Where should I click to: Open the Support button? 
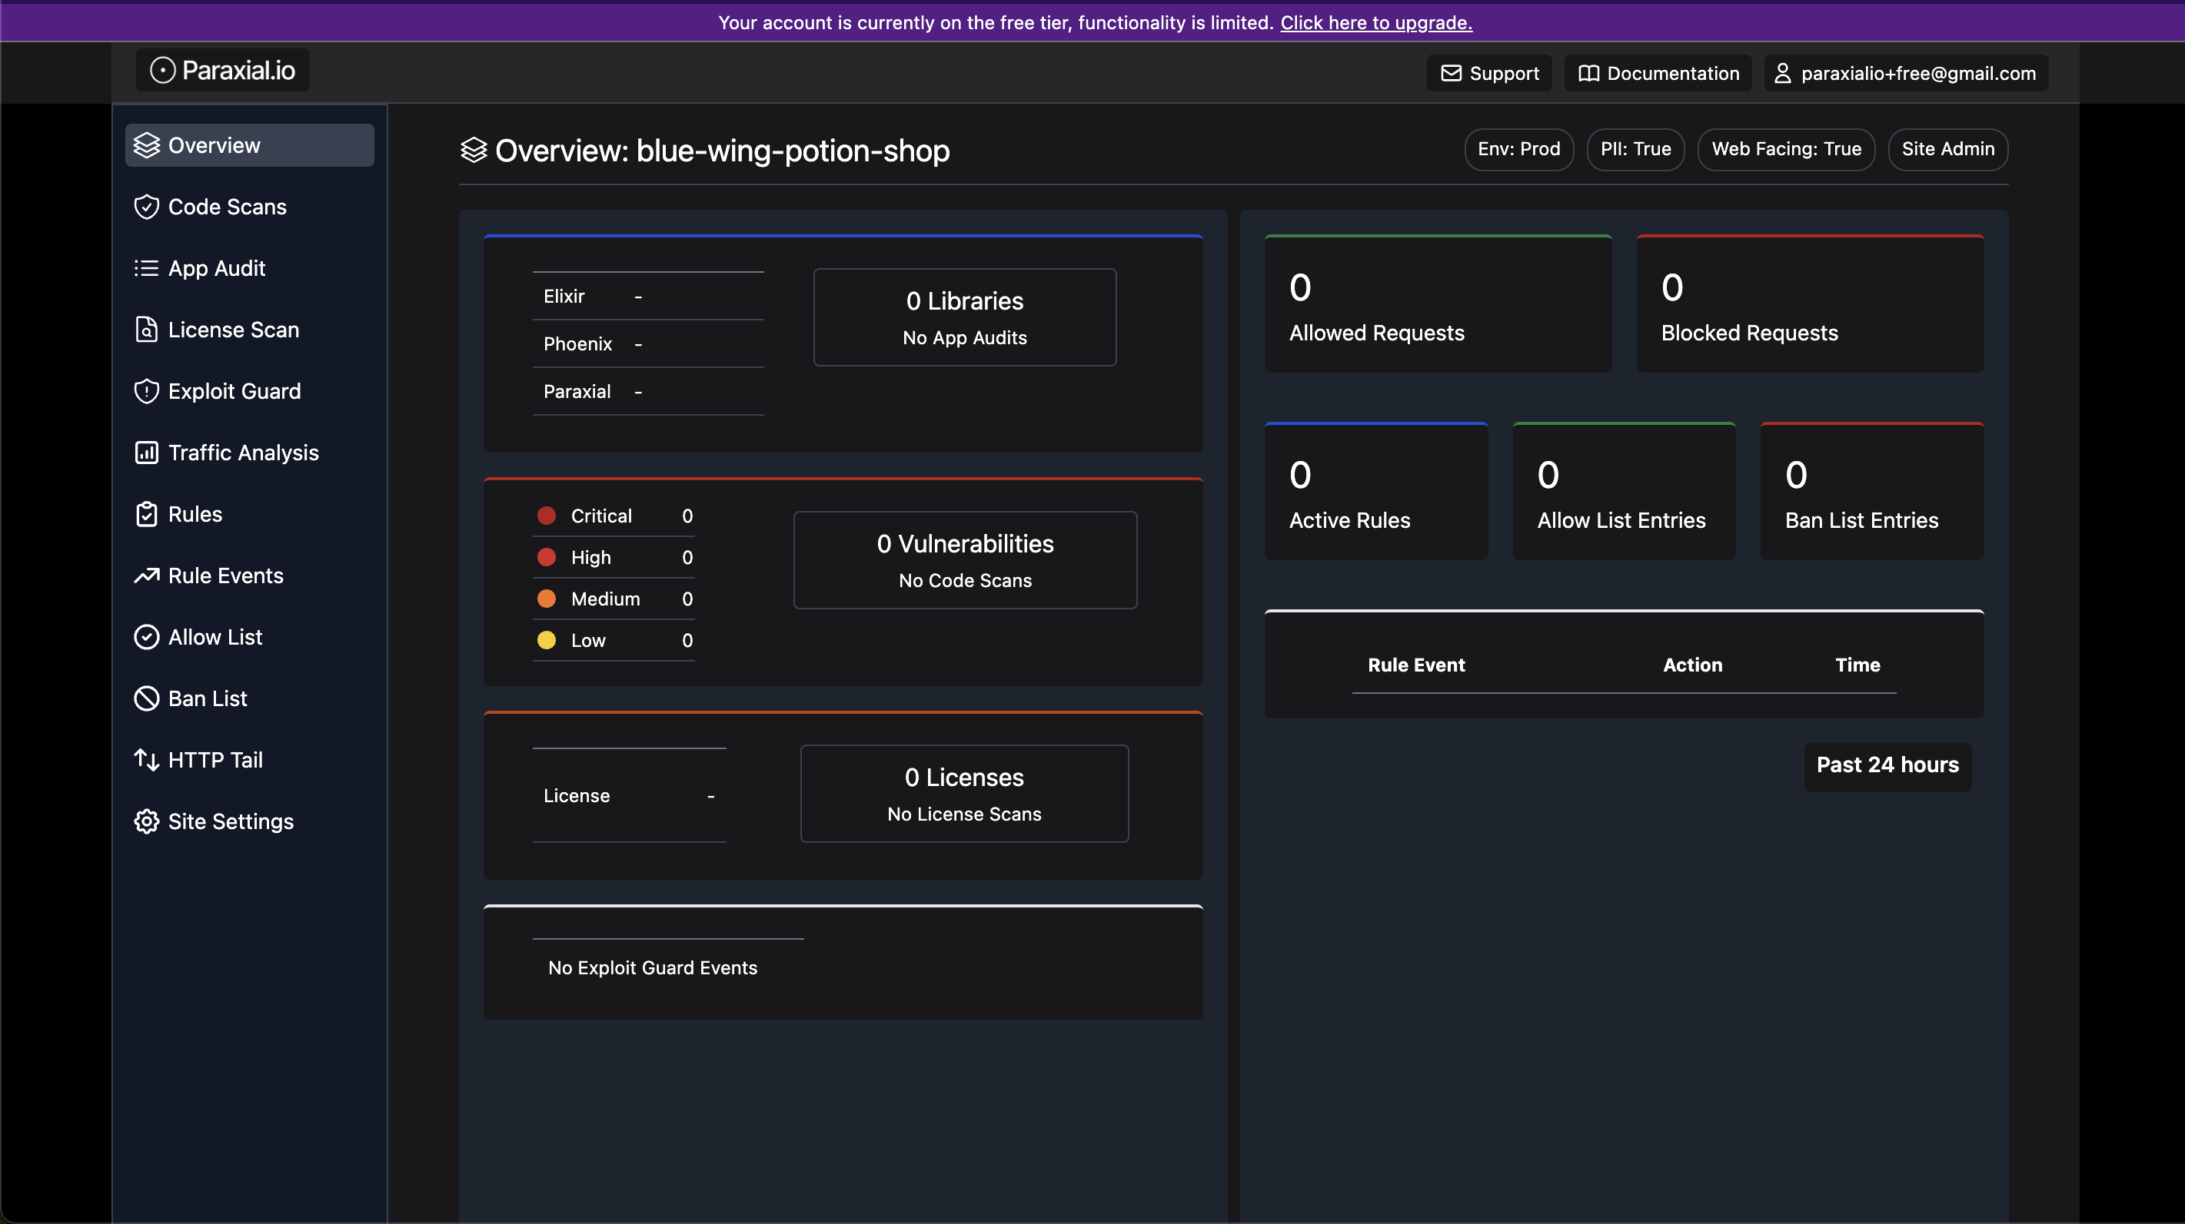[x=1488, y=74]
